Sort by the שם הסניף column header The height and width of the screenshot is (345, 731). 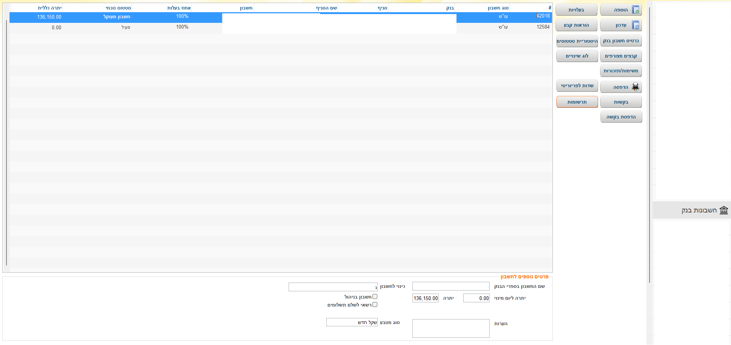[x=295, y=8]
